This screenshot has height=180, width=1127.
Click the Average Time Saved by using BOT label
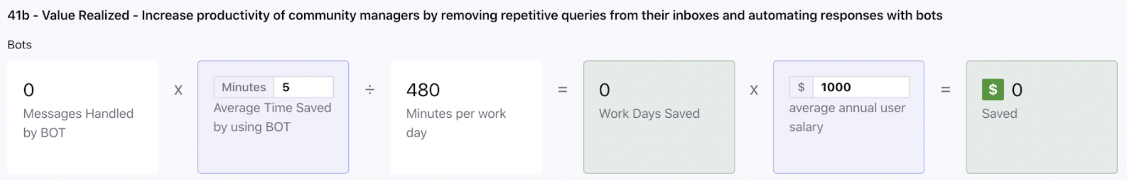click(272, 117)
